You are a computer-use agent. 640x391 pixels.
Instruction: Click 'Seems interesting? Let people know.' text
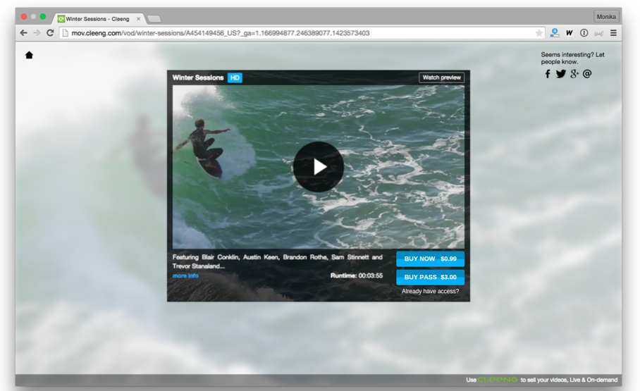coord(572,58)
